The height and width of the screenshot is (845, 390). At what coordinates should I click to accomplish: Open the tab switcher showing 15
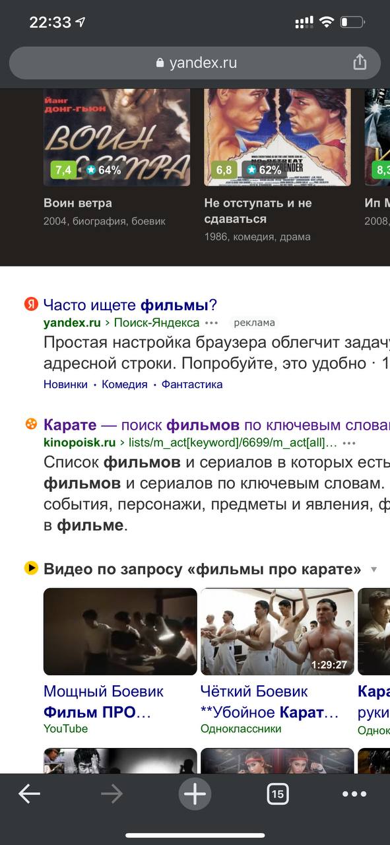[x=278, y=795]
